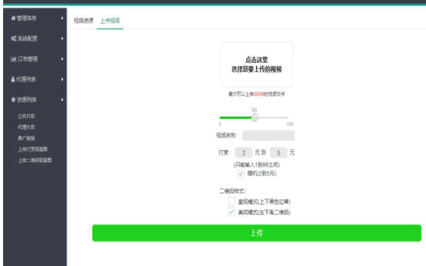This screenshot has width=426, height=266.
Task: Expand the 管理菜单 arrow
Action: point(62,18)
